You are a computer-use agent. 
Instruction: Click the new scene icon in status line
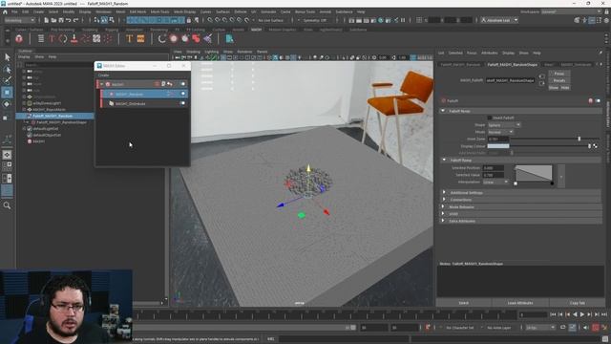pos(46,20)
